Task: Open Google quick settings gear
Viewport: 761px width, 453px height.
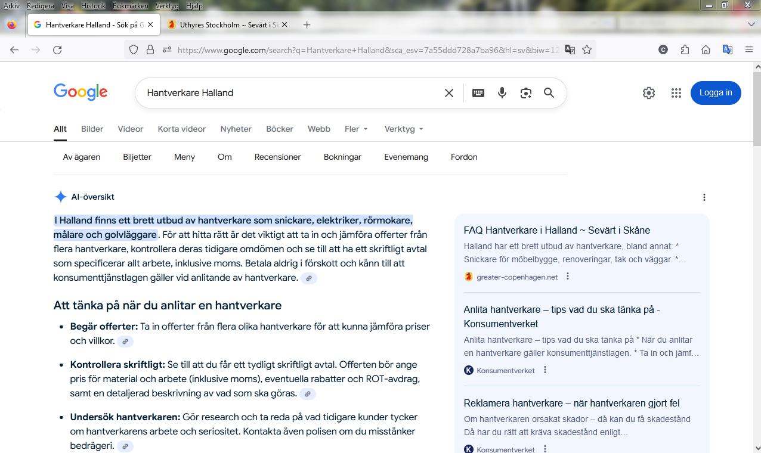Action: click(649, 93)
